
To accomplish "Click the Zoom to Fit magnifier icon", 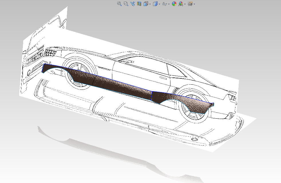I will (119, 4).
